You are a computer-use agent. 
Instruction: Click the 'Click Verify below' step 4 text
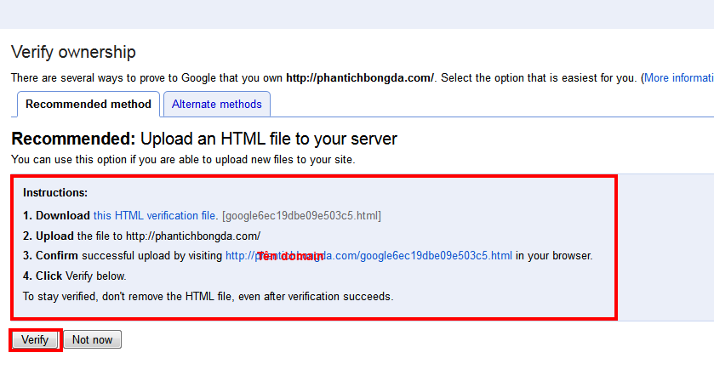click(x=75, y=276)
